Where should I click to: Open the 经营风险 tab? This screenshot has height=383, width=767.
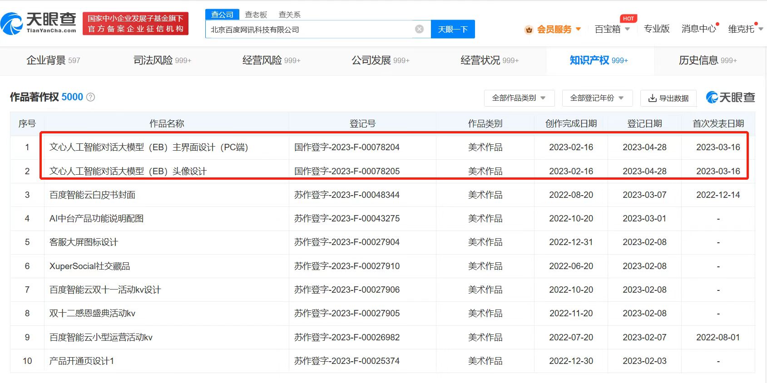point(271,60)
